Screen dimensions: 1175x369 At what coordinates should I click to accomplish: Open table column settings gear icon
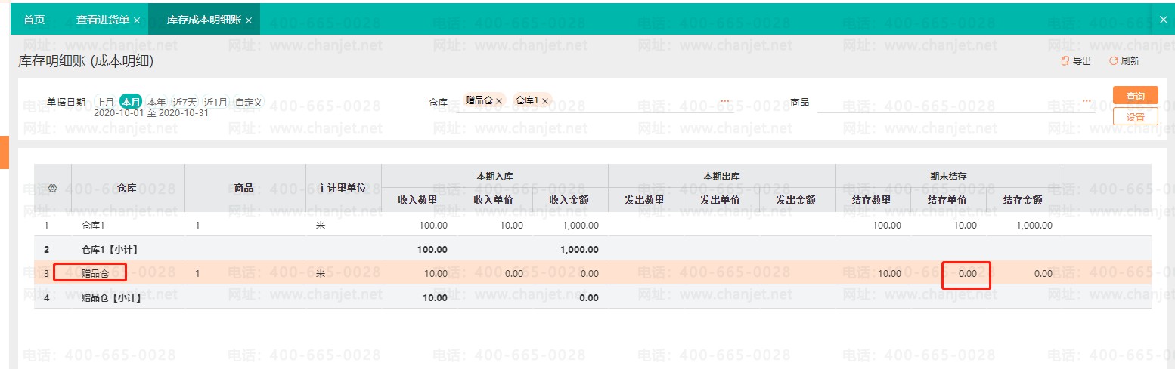52,188
